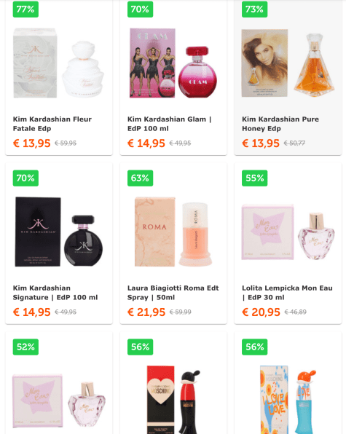This screenshot has height=434, width=346.
Task: Click the 63% discount badge
Action: (x=140, y=178)
